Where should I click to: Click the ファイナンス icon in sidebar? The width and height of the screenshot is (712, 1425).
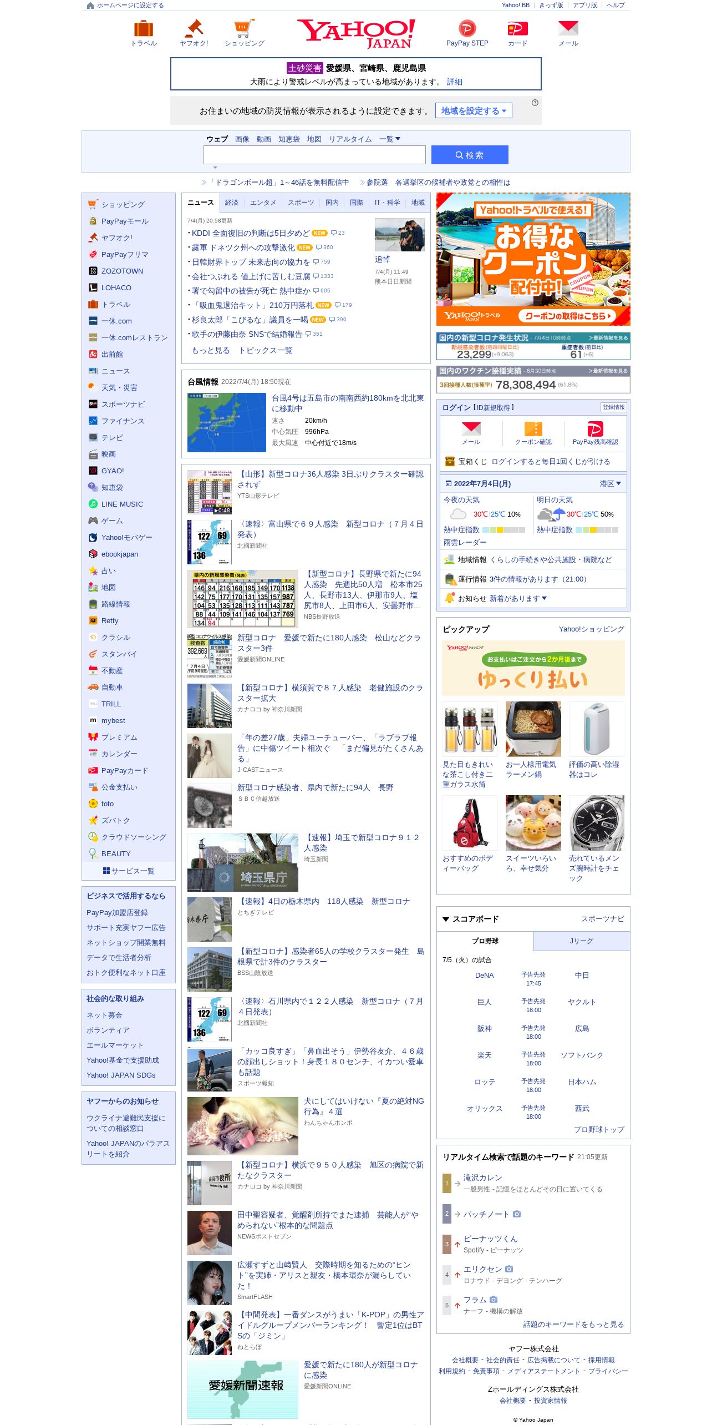coord(93,421)
